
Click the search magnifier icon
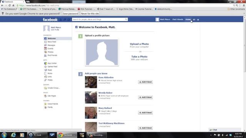126,20
